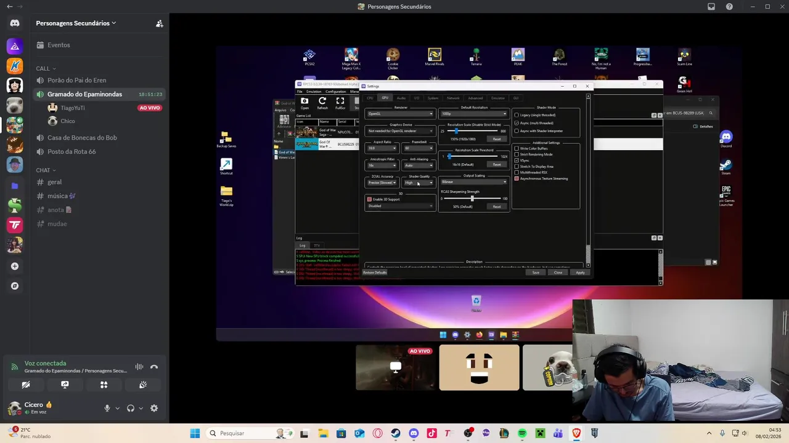Image resolution: width=789 pixels, height=443 pixels.
Task: Expand headphone output options arrow
Action: pos(141,408)
